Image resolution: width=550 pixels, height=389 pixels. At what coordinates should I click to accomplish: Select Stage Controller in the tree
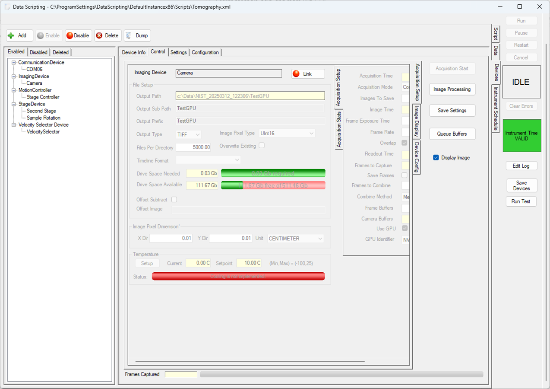point(43,97)
